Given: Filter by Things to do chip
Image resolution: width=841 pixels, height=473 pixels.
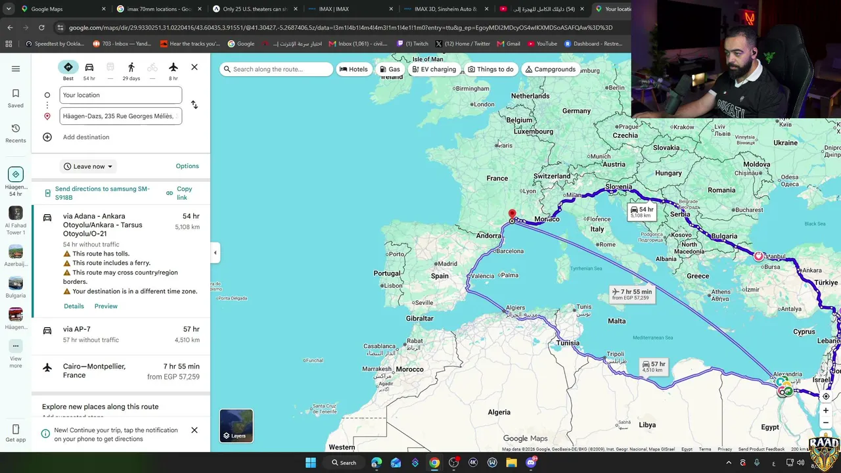Looking at the screenshot, I should pos(491,69).
